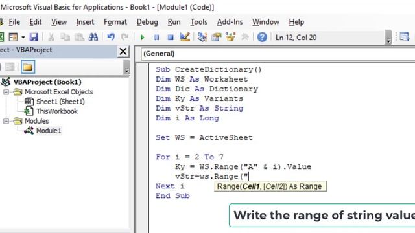Click the Ky = WS.Range("A" & i).Value line
This screenshot has width=415, height=233.
click(243, 167)
